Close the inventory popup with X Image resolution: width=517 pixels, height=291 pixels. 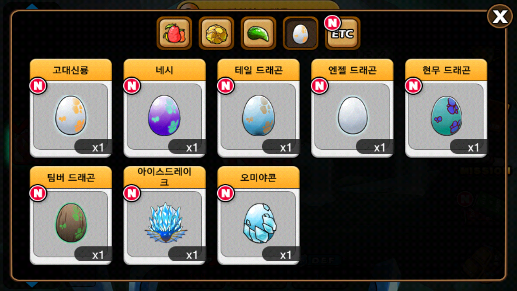click(500, 17)
